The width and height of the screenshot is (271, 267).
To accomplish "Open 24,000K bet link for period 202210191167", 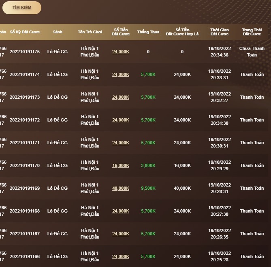I will 121,234.
